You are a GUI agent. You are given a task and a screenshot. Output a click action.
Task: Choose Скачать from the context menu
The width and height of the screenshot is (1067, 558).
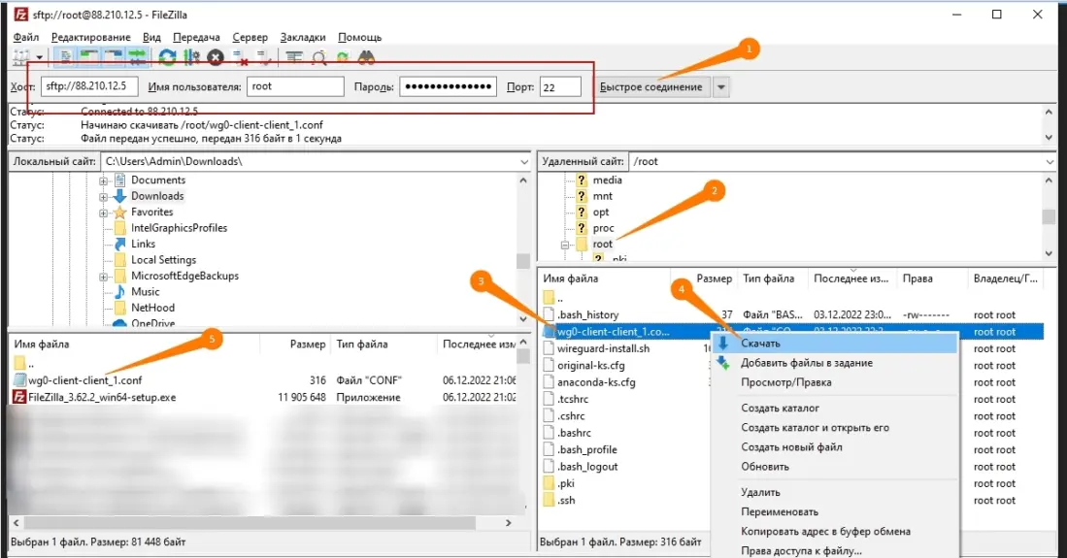(x=760, y=344)
